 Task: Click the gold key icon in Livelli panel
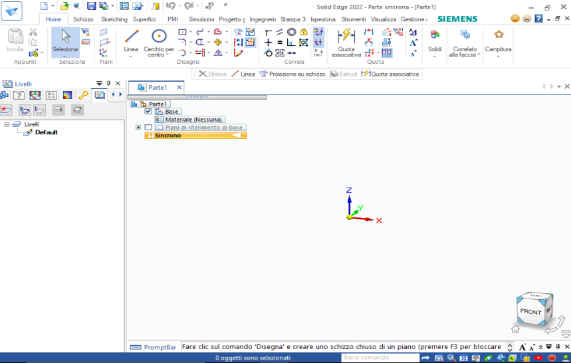click(83, 95)
